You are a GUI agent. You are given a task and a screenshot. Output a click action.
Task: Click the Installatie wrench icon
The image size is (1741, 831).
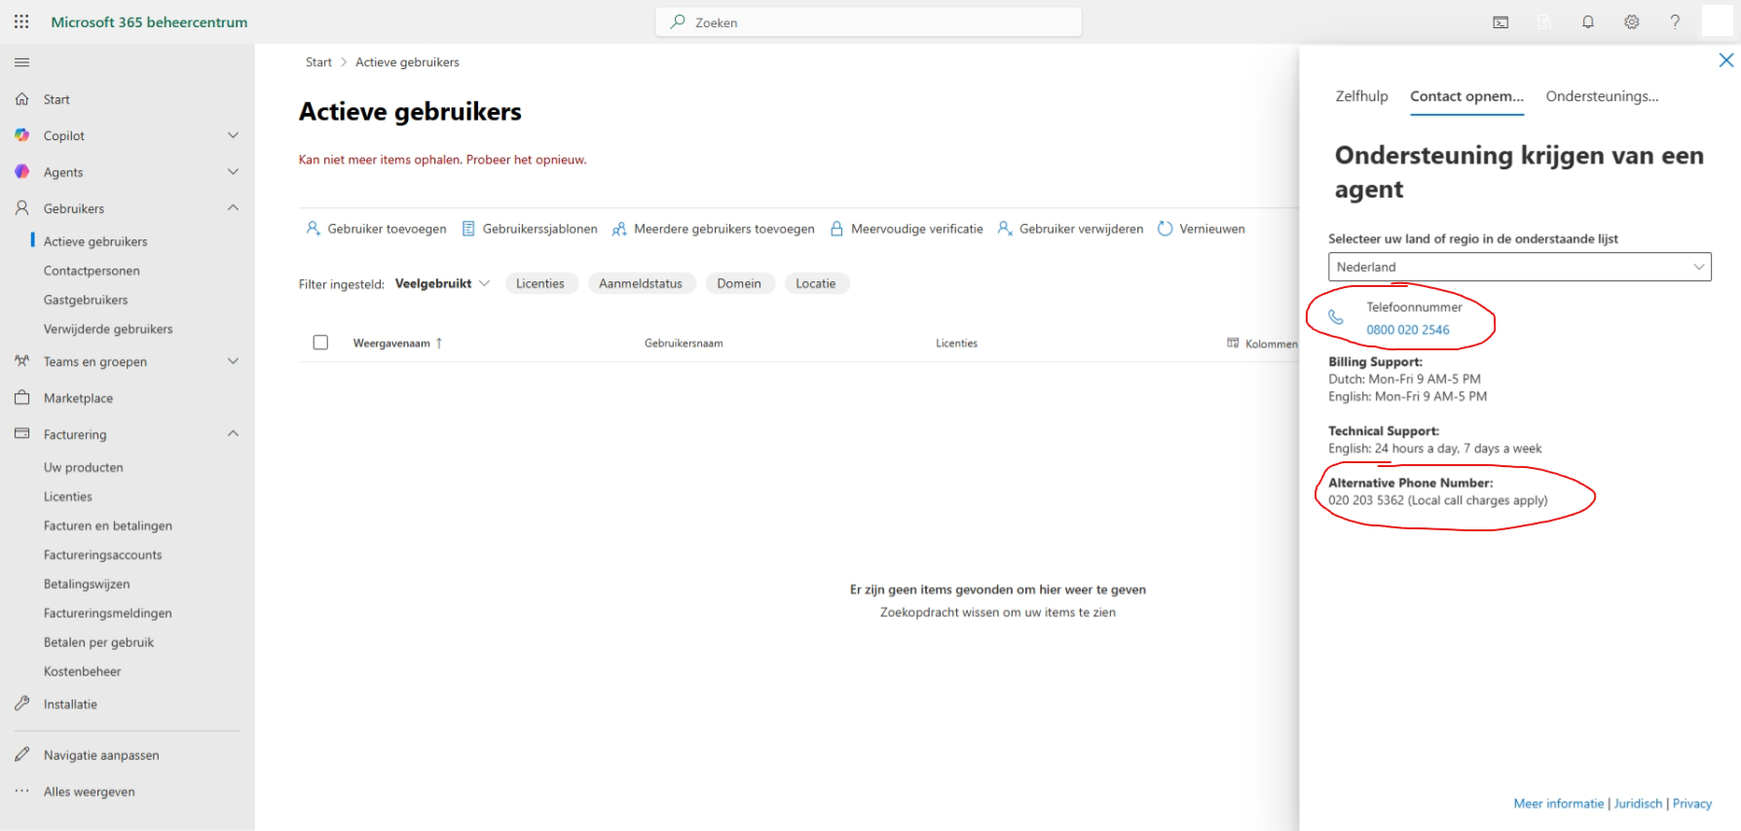[22, 704]
